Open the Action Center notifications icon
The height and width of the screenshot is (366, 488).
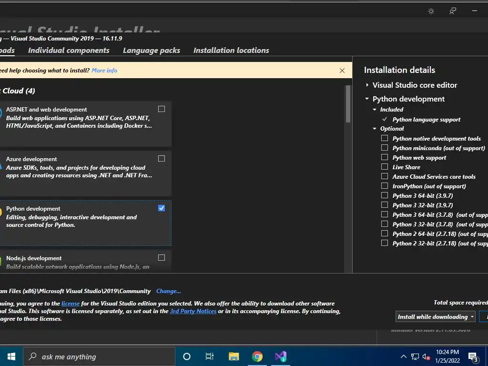point(473,357)
